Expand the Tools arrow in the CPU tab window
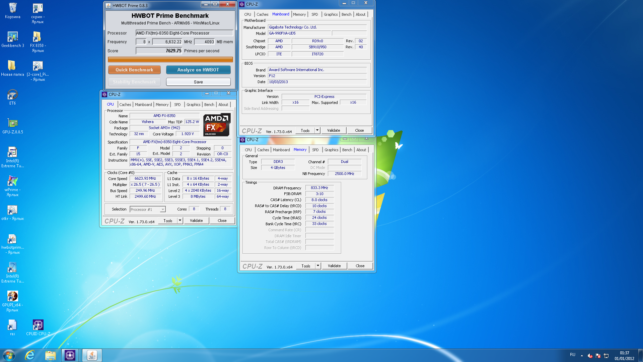The height and width of the screenshot is (362, 643). 180,221
